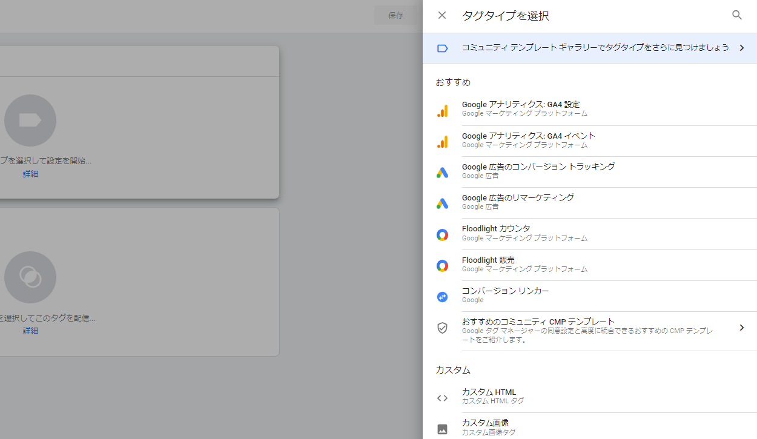Click the Google 広告のリマーケティング icon
Viewport: 757px width, 439px height.
442,203
